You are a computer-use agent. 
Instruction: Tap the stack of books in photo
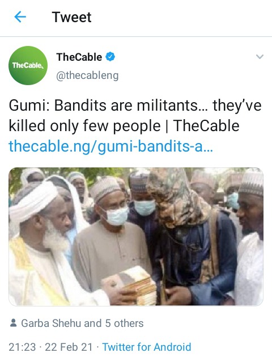(132, 284)
